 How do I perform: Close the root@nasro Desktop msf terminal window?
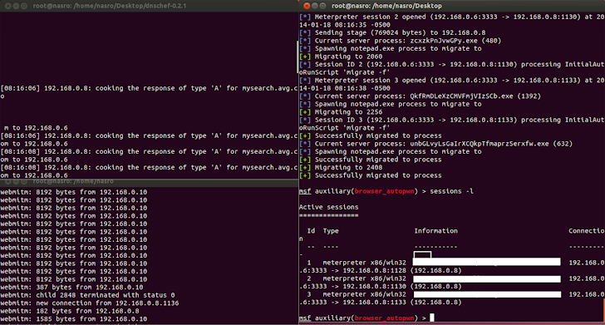point(307,6)
